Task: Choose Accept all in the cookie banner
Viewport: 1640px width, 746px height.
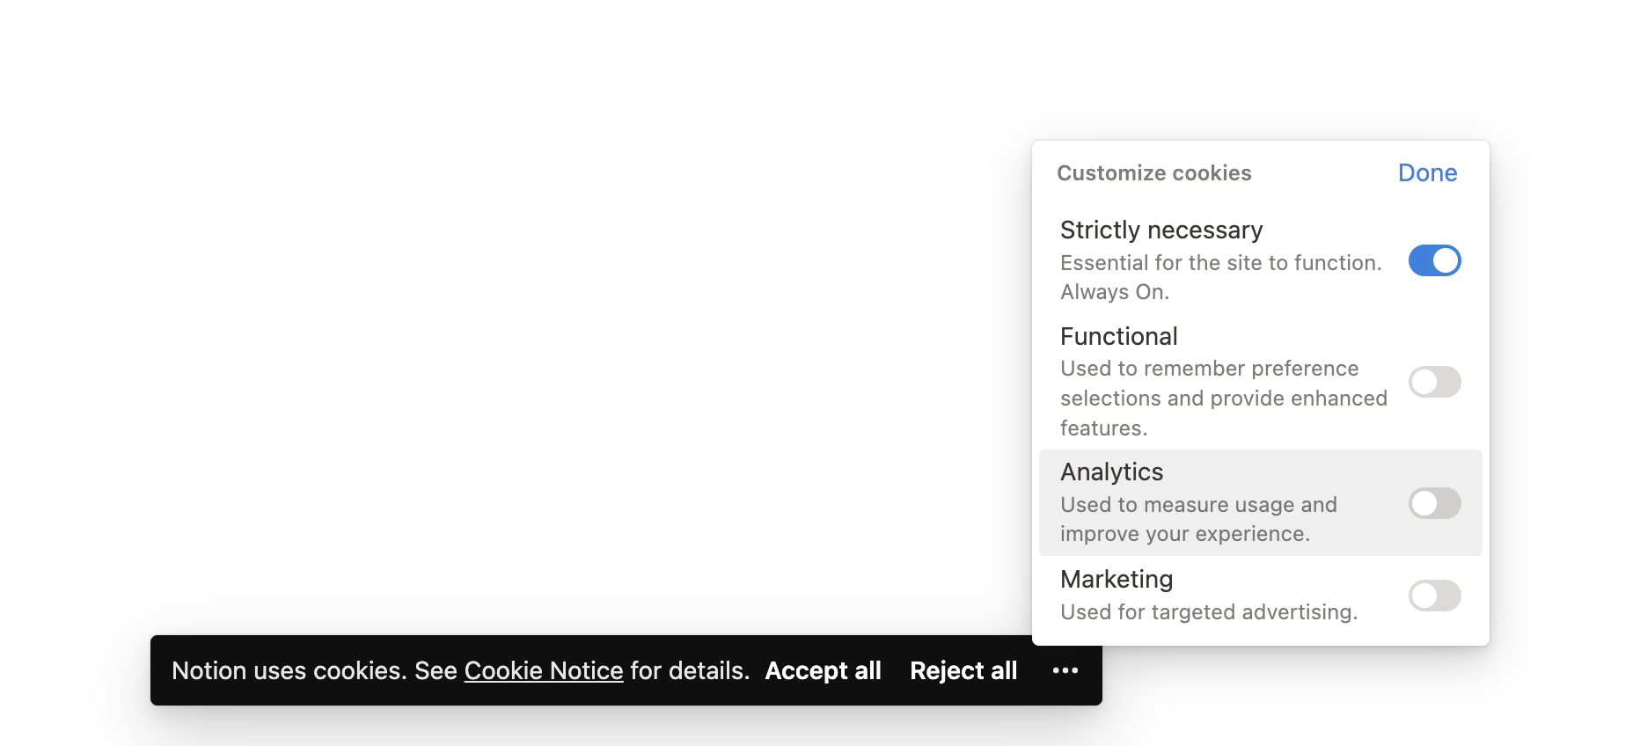Action: [x=823, y=670]
